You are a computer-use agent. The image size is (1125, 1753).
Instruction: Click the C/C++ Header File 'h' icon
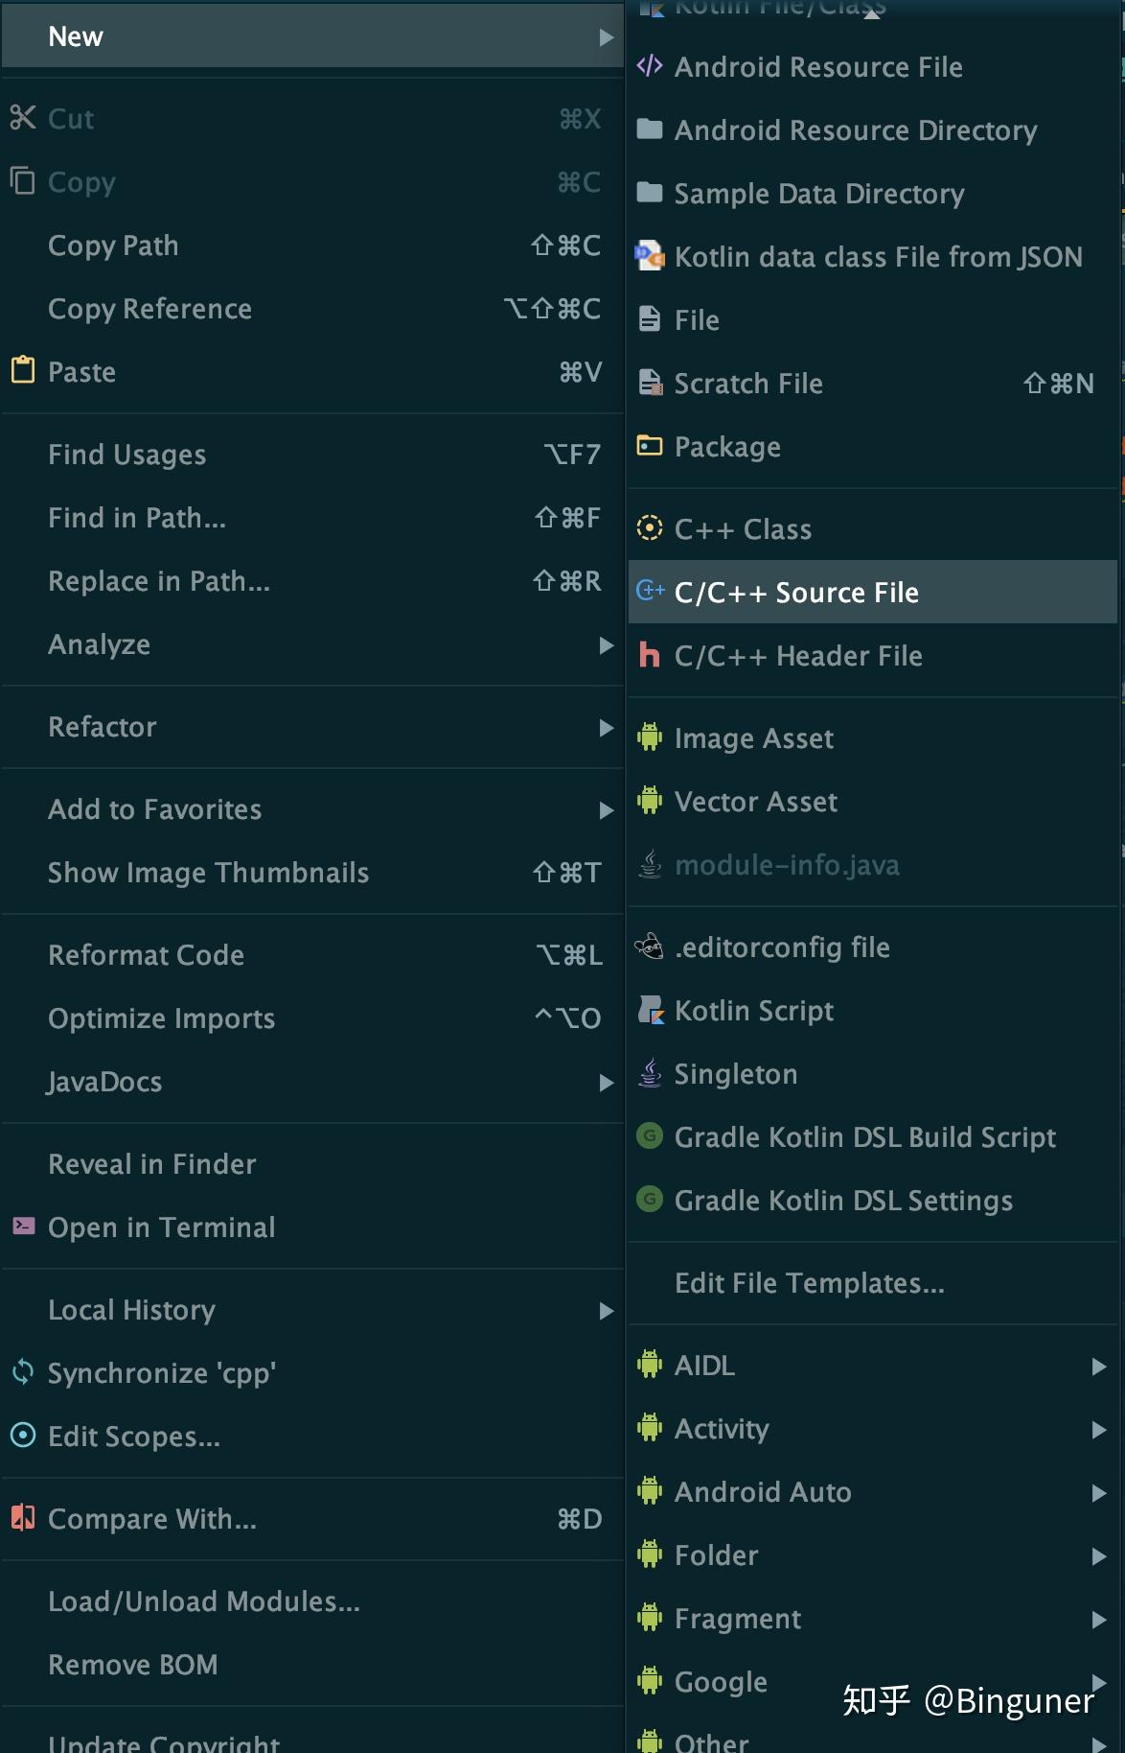click(650, 655)
